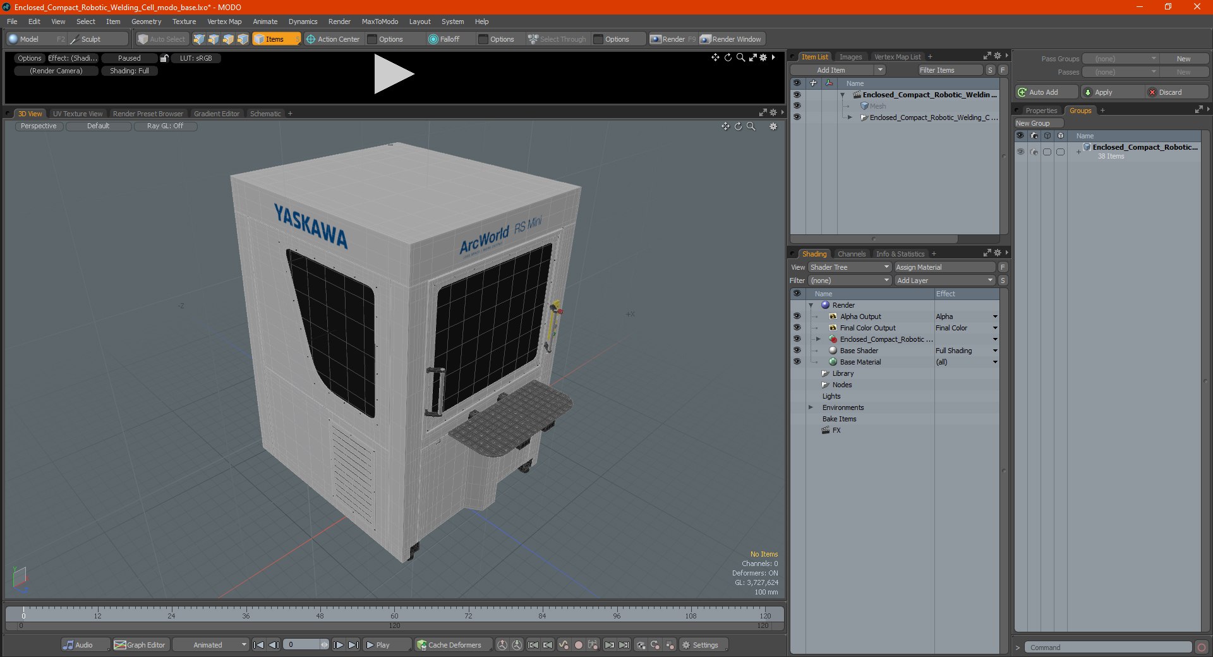Click the pan view icon in the 3D viewport
This screenshot has height=657, width=1213.
click(x=725, y=126)
